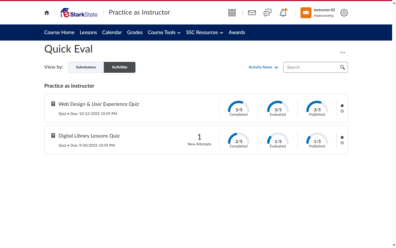Open the admin tools gear icon
Image resolution: width=396 pixels, height=248 pixels.
coord(344,13)
